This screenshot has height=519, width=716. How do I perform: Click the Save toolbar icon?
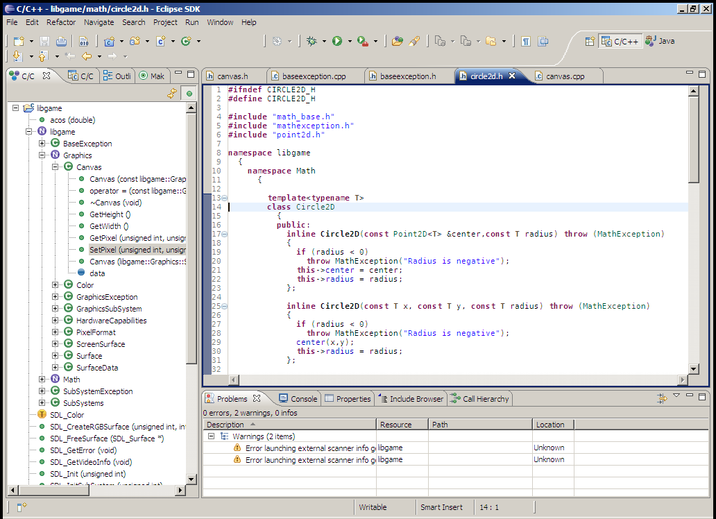(44, 41)
